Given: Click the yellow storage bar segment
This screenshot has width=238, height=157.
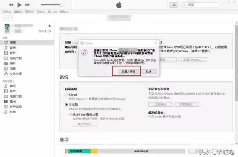Looking at the screenshot, I should tap(94, 151).
